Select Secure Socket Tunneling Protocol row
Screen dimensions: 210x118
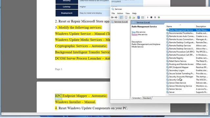pos(188,73)
